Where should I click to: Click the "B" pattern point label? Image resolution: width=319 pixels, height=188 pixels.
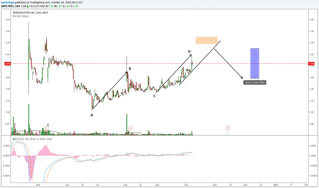(130, 69)
